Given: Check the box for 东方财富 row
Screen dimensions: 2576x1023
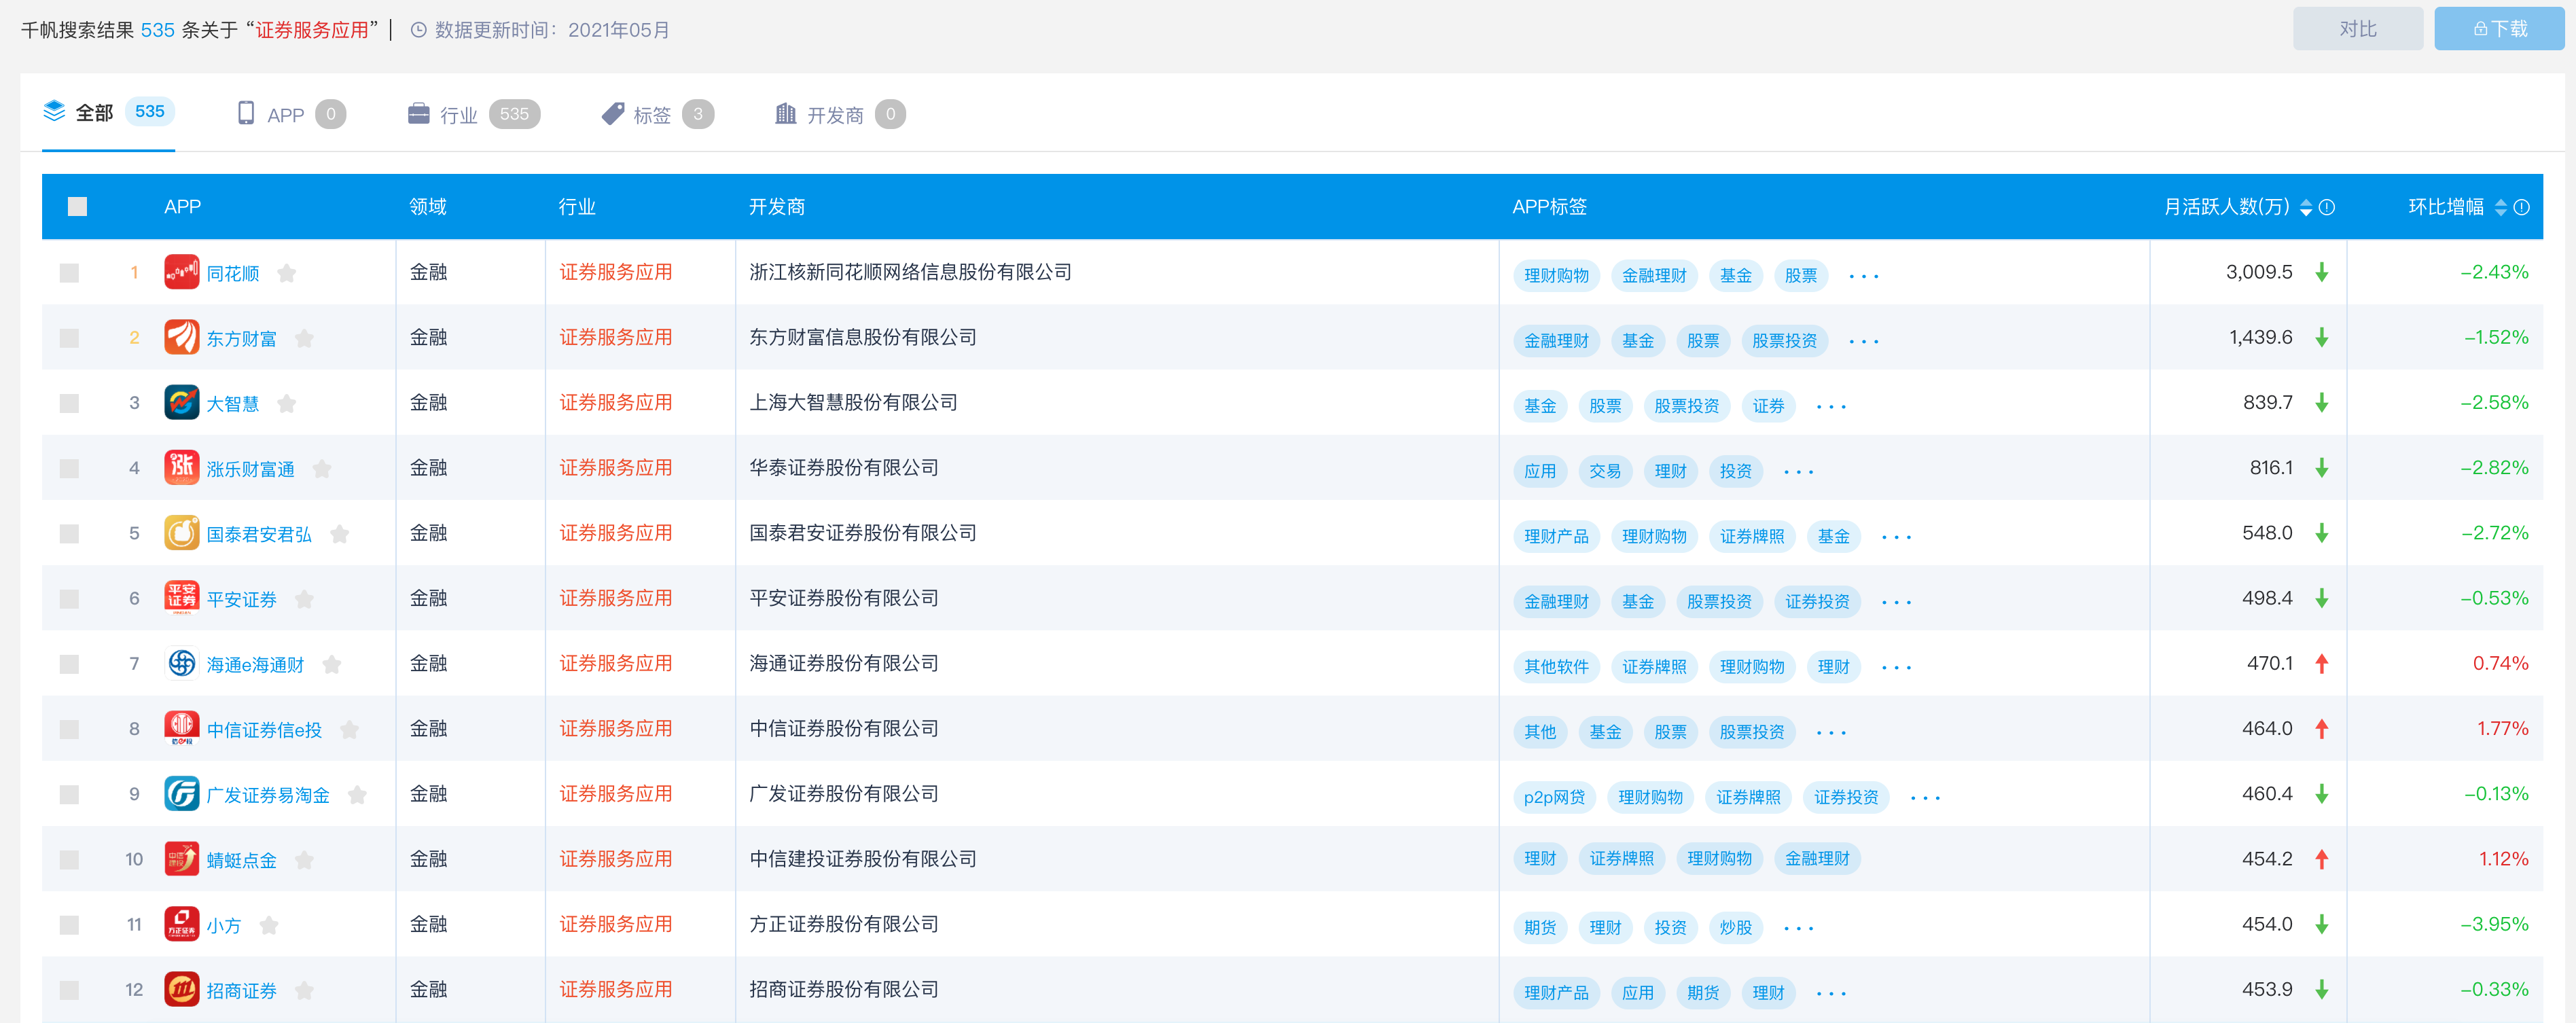Looking at the screenshot, I should [x=69, y=338].
